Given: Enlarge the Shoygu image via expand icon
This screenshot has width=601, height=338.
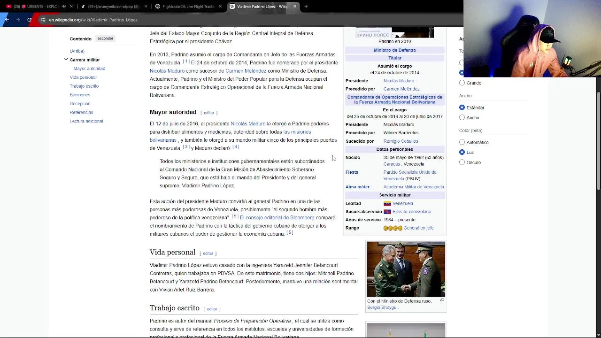Looking at the screenshot, I should pyautogui.click(x=442, y=300).
